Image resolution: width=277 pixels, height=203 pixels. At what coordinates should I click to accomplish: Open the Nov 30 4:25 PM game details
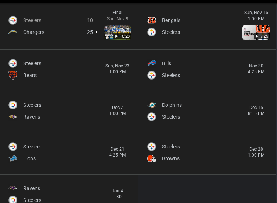click(256, 69)
